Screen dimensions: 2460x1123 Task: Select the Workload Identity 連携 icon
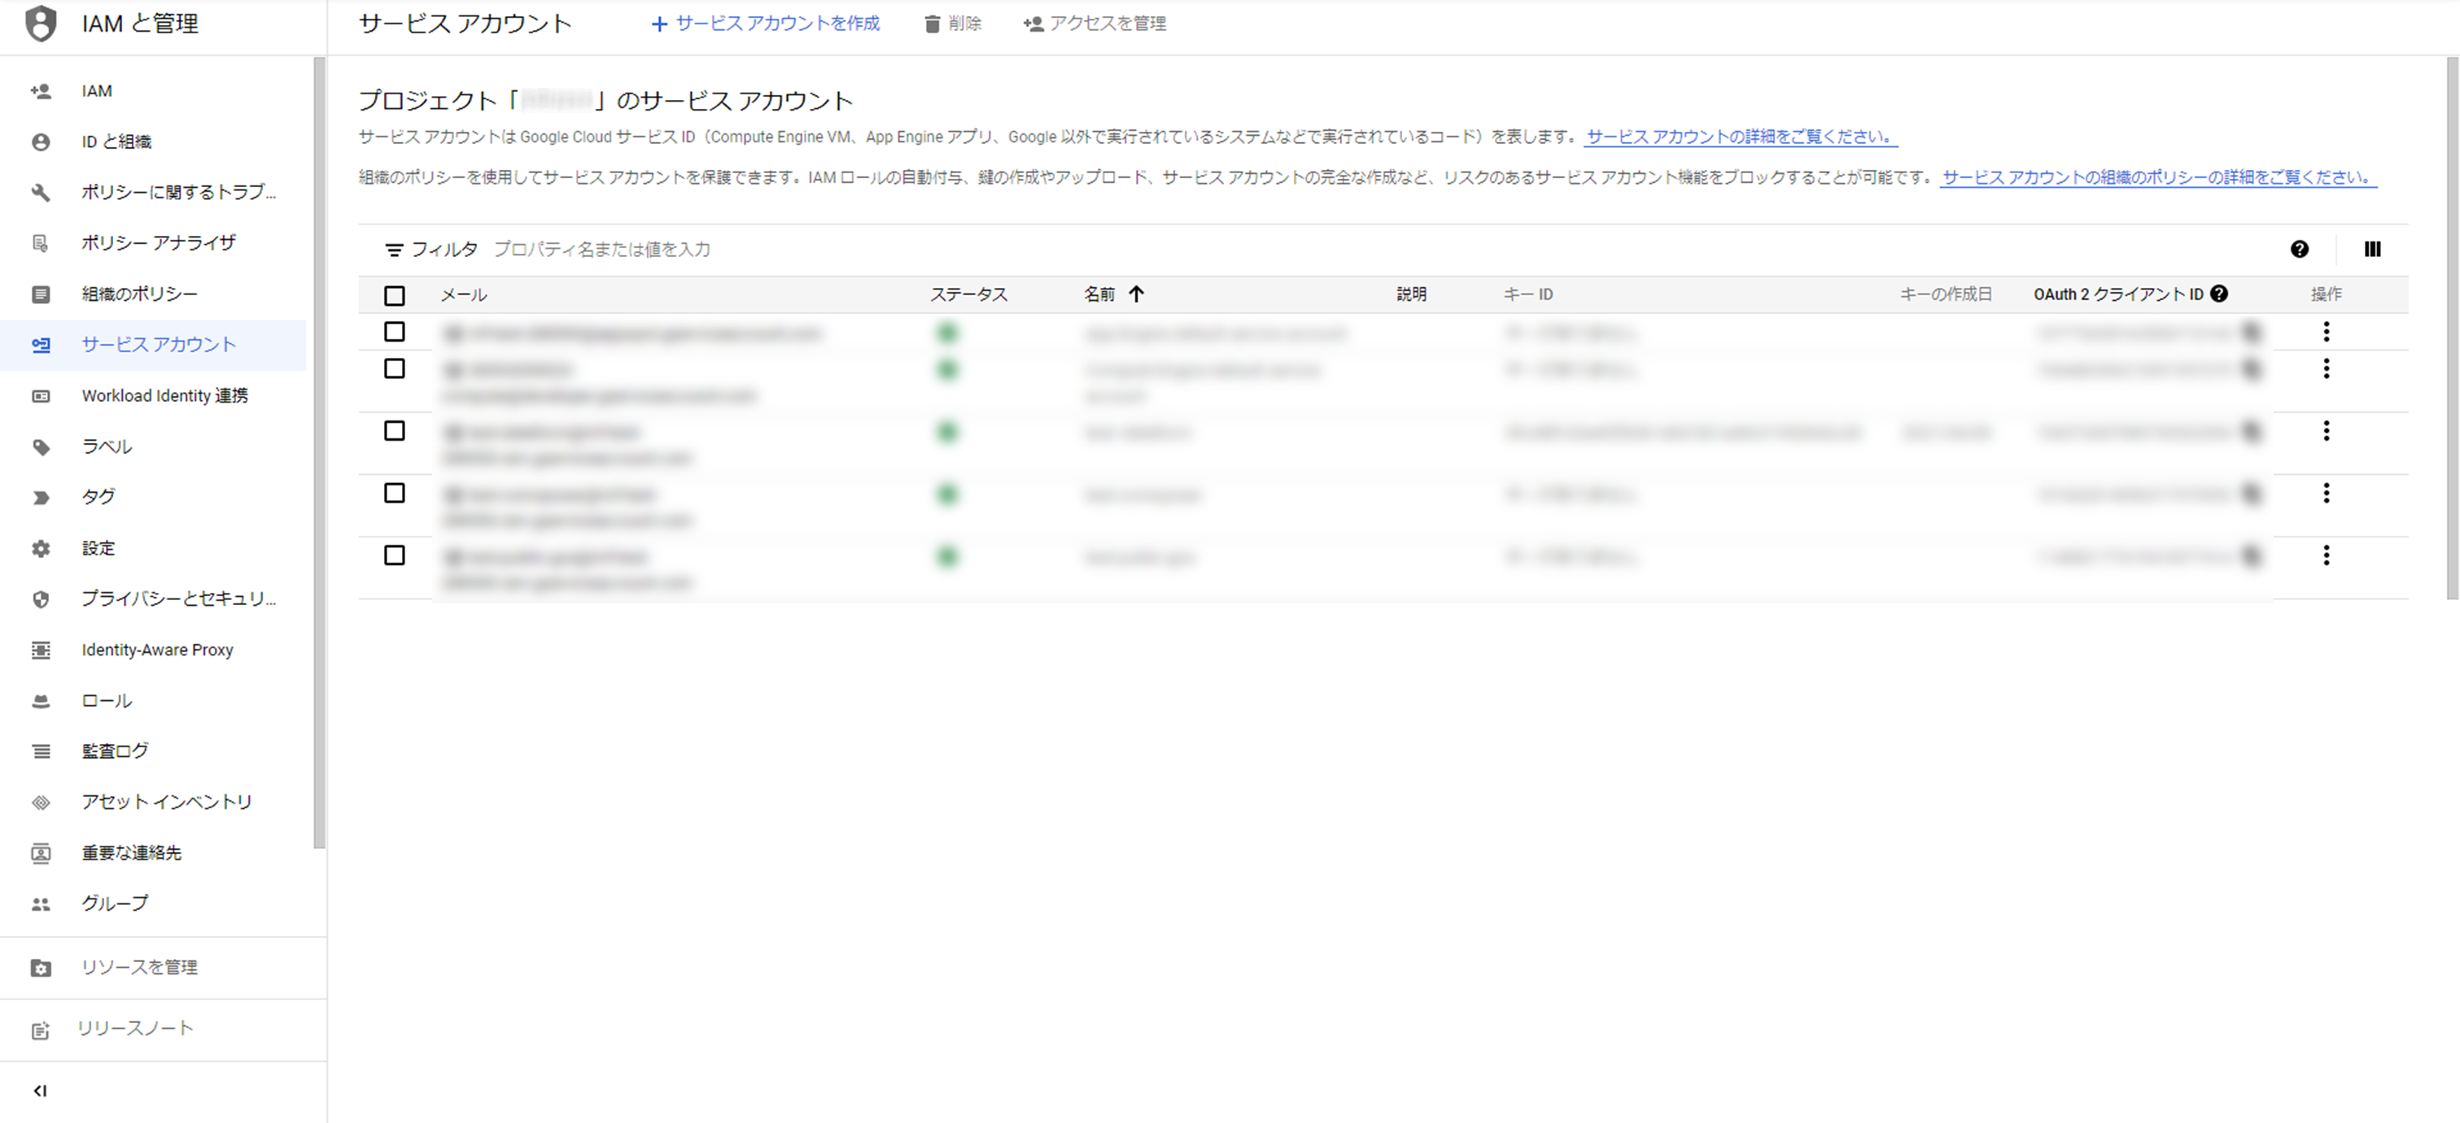[x=40, y=395]
